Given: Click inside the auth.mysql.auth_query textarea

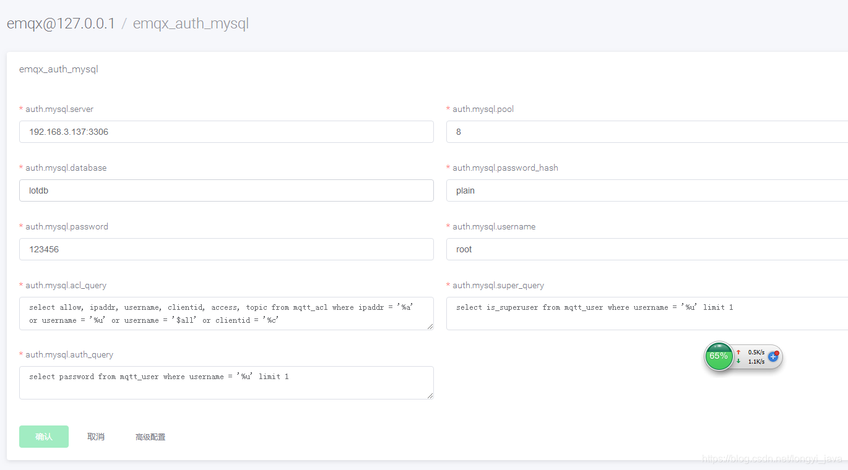Looking at the screenshot, I should (227, 383).
